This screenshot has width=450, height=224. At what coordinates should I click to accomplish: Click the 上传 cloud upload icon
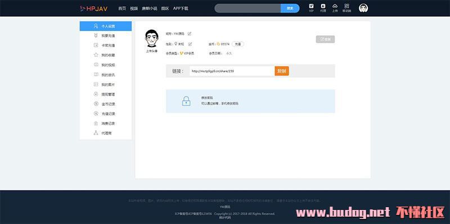pyautogui.click(x=335, y=8)
